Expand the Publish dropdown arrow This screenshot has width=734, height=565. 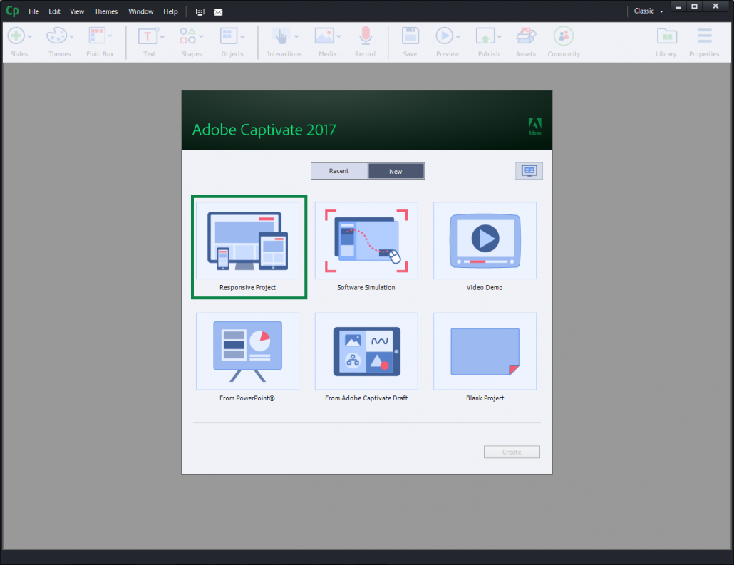click(500, 36)
